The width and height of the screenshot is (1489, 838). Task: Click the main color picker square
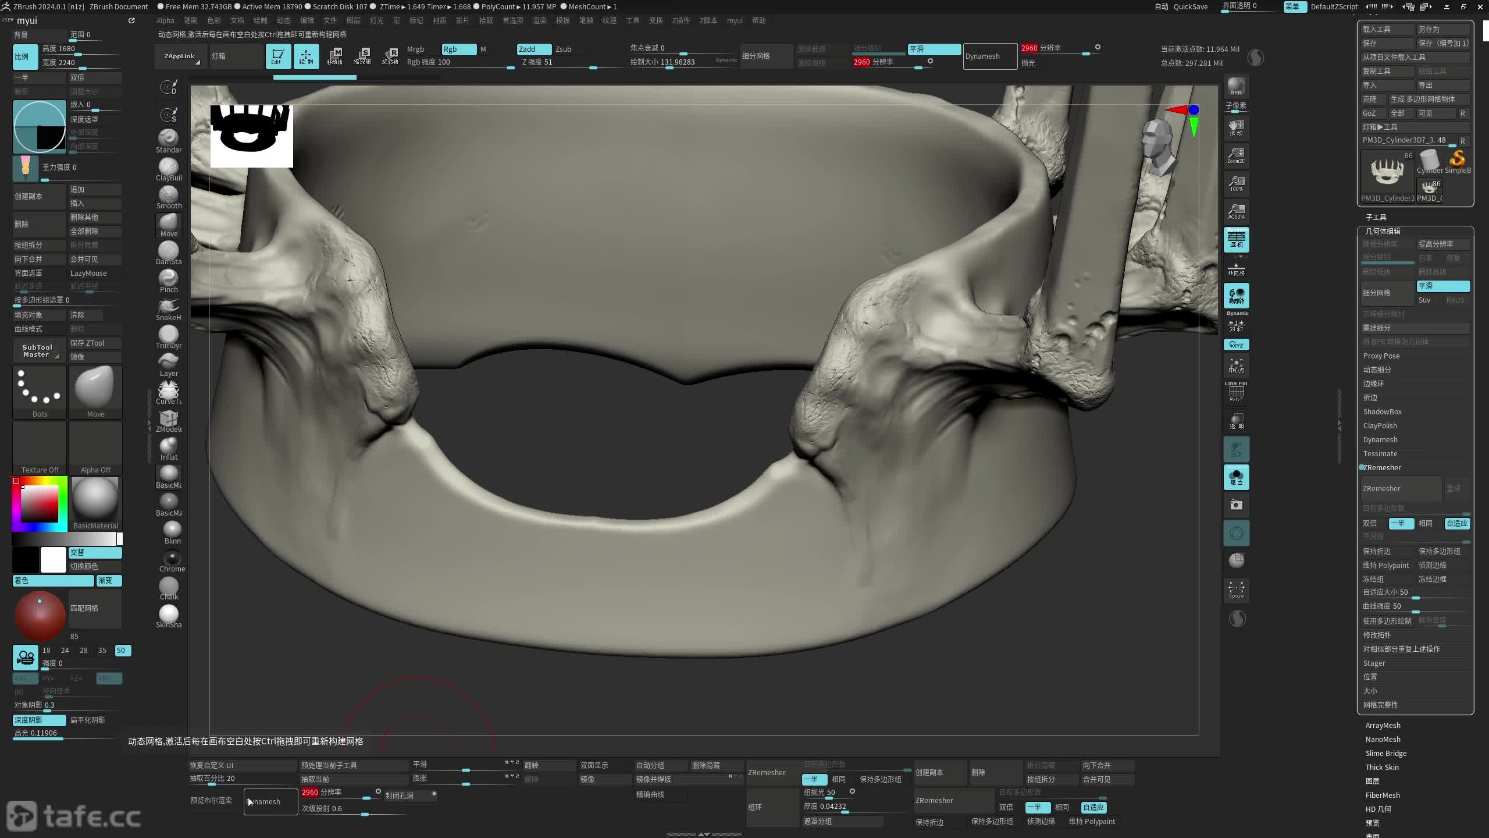click(x=40, y=503)
